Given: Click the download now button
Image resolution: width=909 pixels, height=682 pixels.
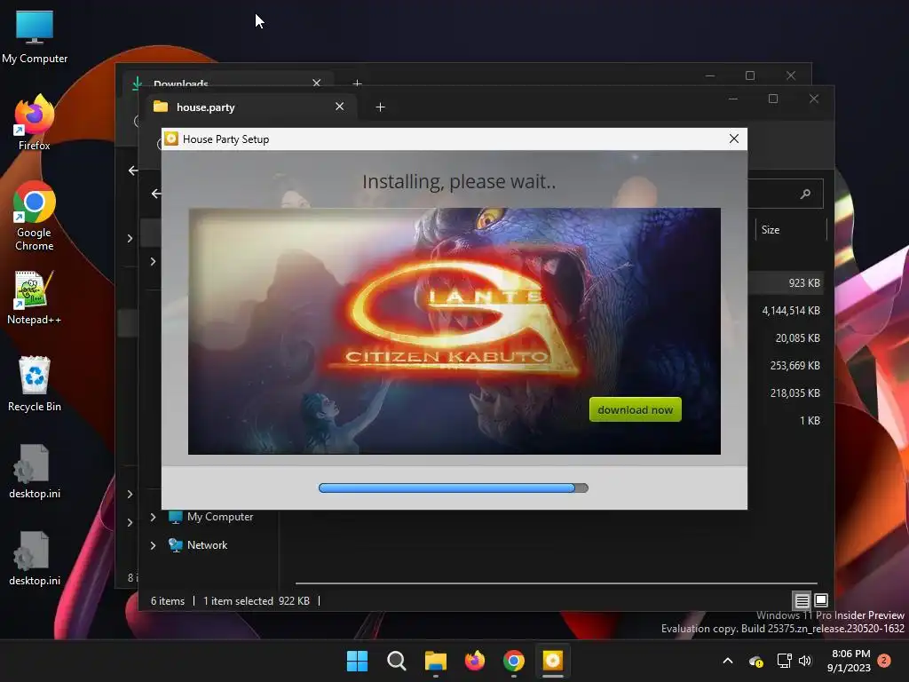Looking at the screenshot, I should click(x=636, y=409).
